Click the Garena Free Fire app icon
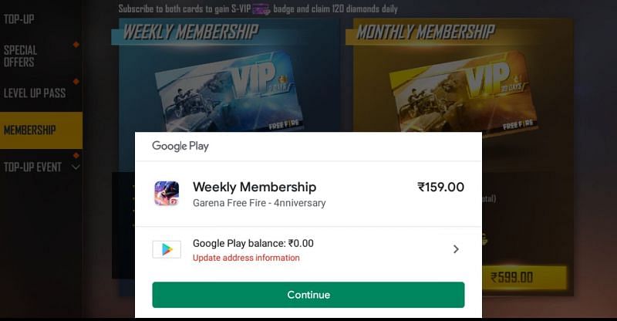 point(167,194)
